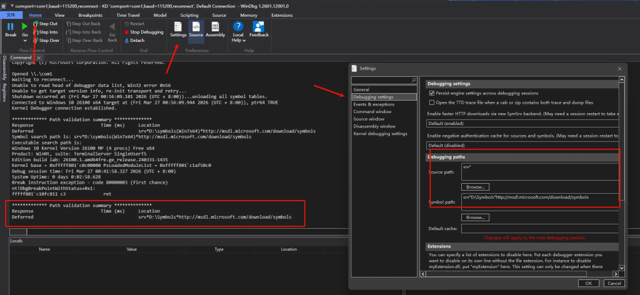Click the Value column header in Locals
The height and width of the screenshot is (295, 640).
[x=132, y=249]
